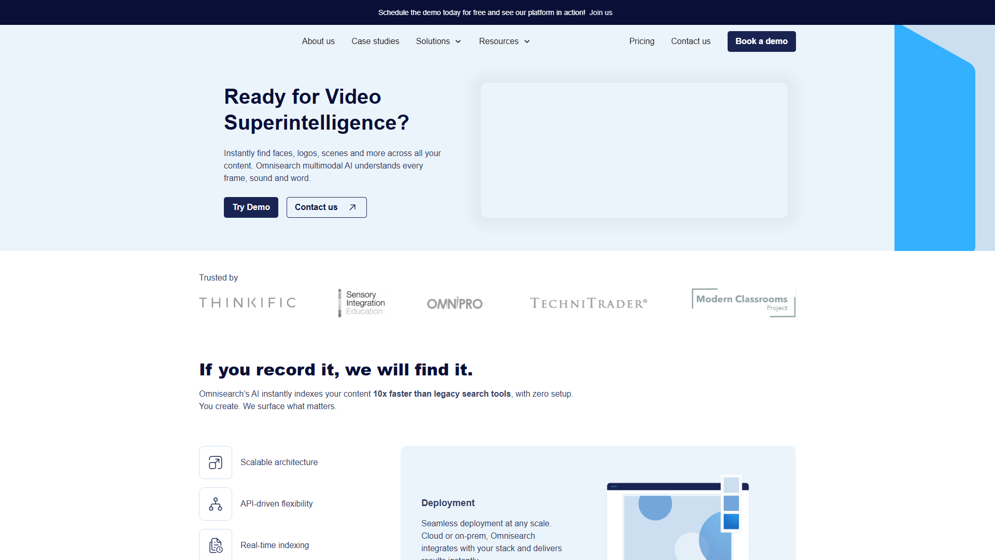Click the Try Demo button
Viewport: 995px width, 560px height.
tap(251, 207)
